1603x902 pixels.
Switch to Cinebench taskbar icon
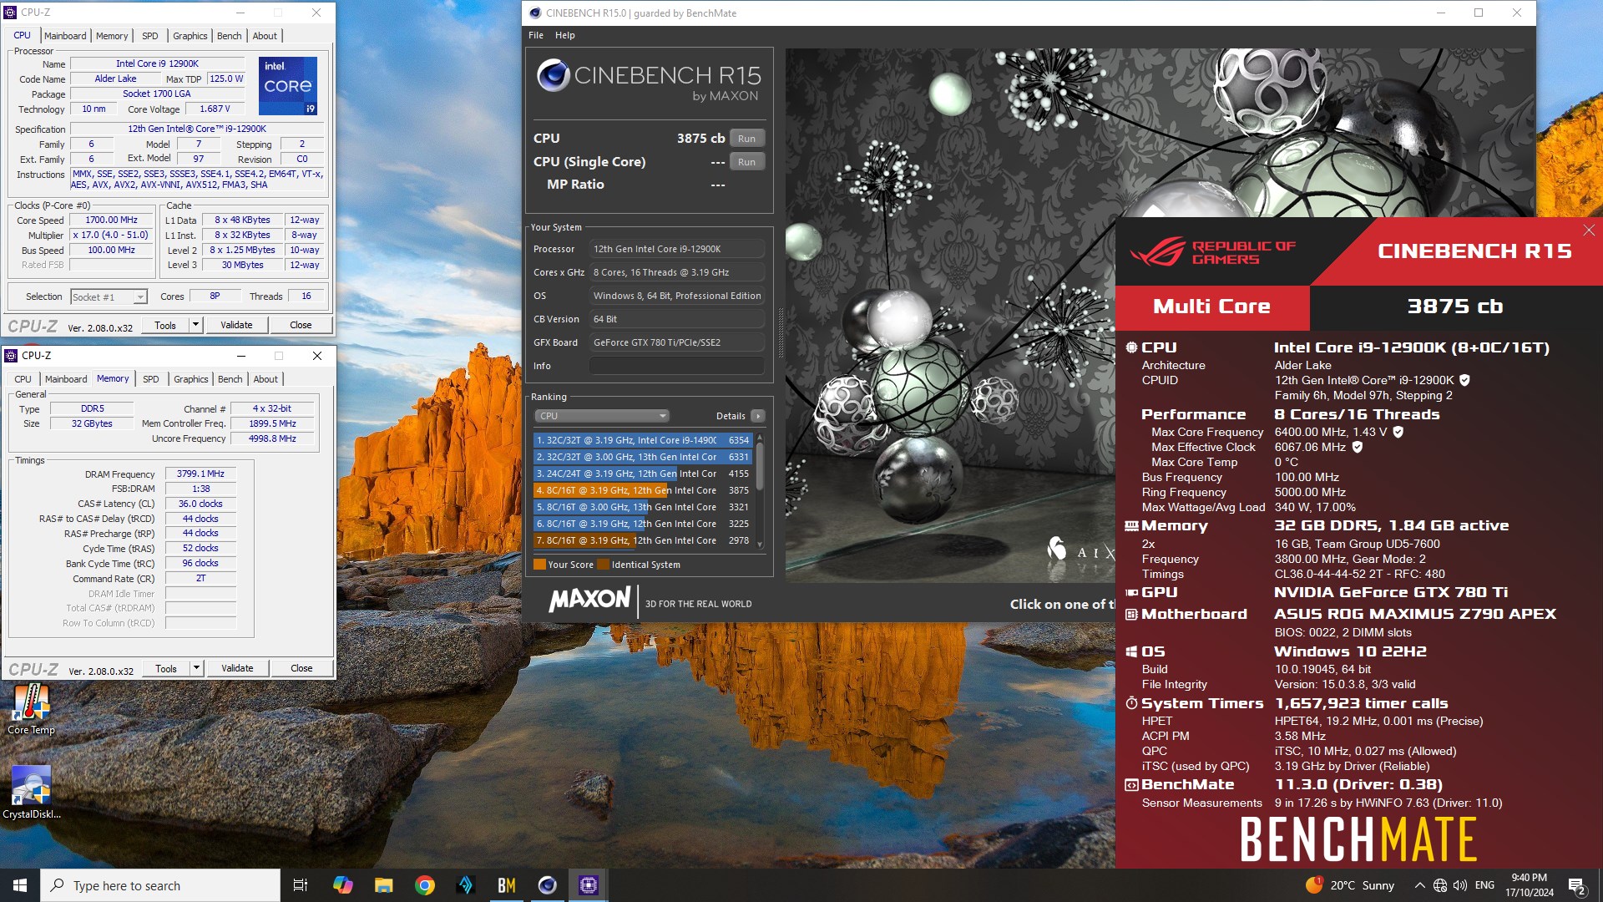(x=547, y=885)
